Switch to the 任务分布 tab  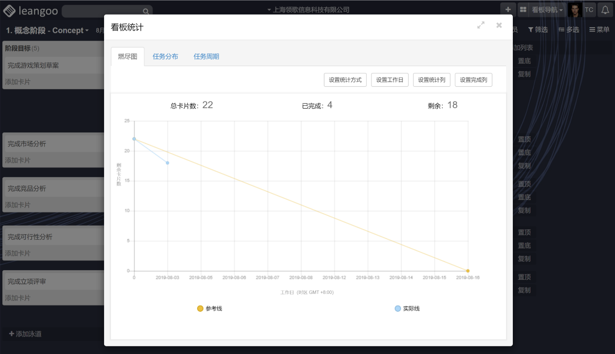[x=165, y=57]
